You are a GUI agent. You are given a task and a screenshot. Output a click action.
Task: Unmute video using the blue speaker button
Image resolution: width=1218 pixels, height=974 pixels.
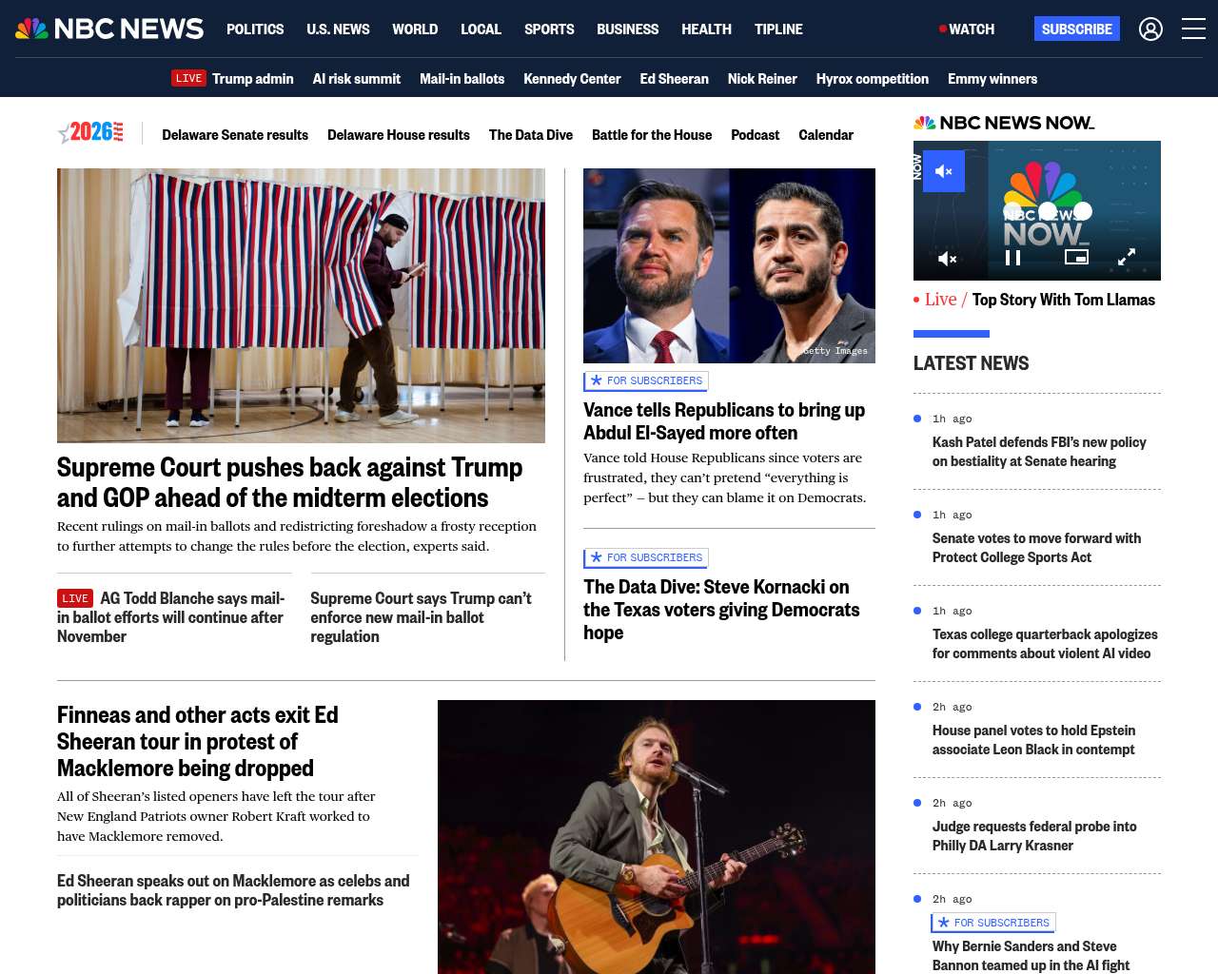(944, 171)
